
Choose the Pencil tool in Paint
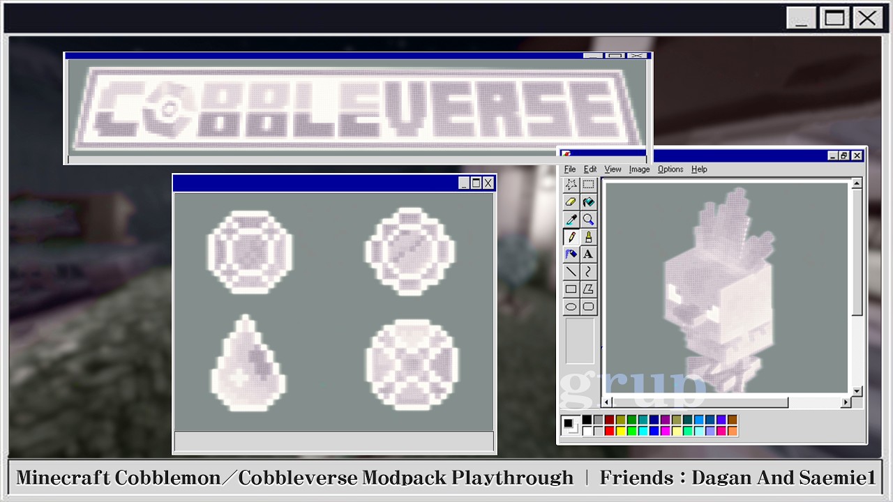tap(571, 237)
